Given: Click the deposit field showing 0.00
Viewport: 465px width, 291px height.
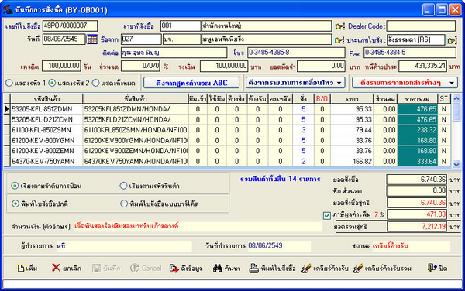Looking at the screenshot, I should [321, 66].
